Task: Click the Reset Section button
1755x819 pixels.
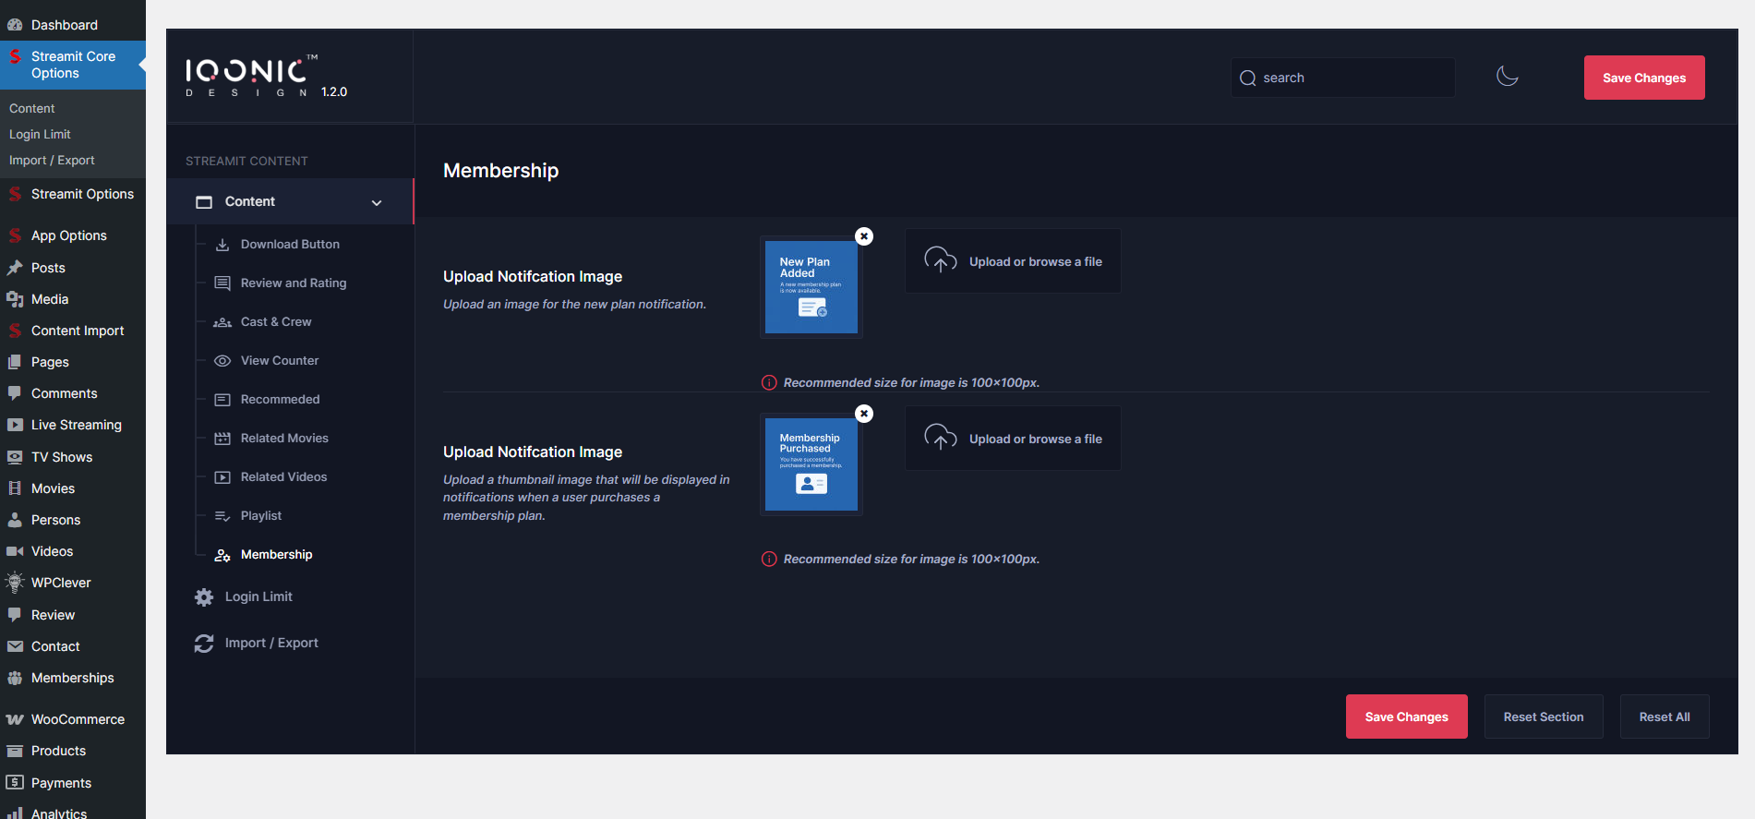Action: coord(1543,717)
